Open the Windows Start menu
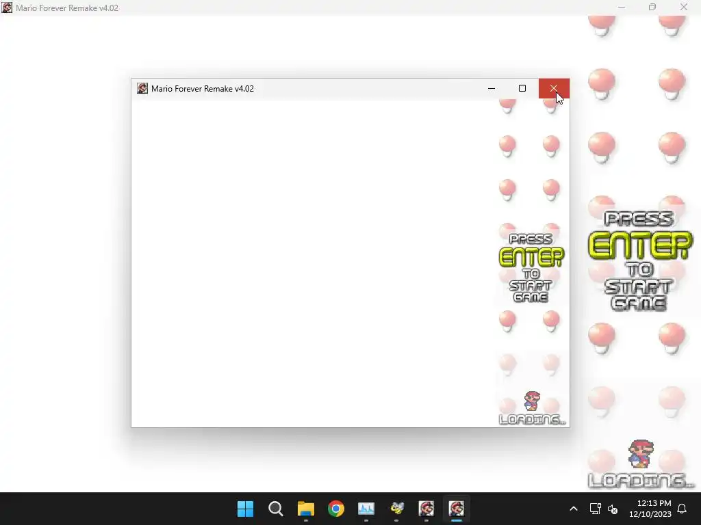This screenshot has height=525, width=701. point(246,509)
